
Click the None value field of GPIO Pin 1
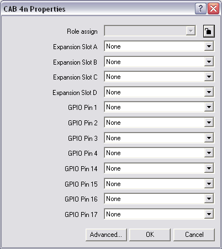(x=154, y=107)
